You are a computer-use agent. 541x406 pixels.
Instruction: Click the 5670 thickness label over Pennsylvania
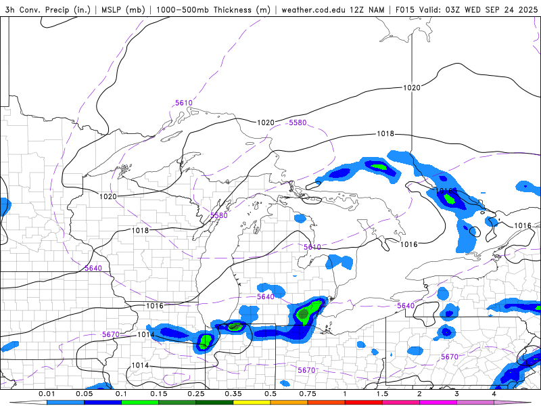(450, 357)
